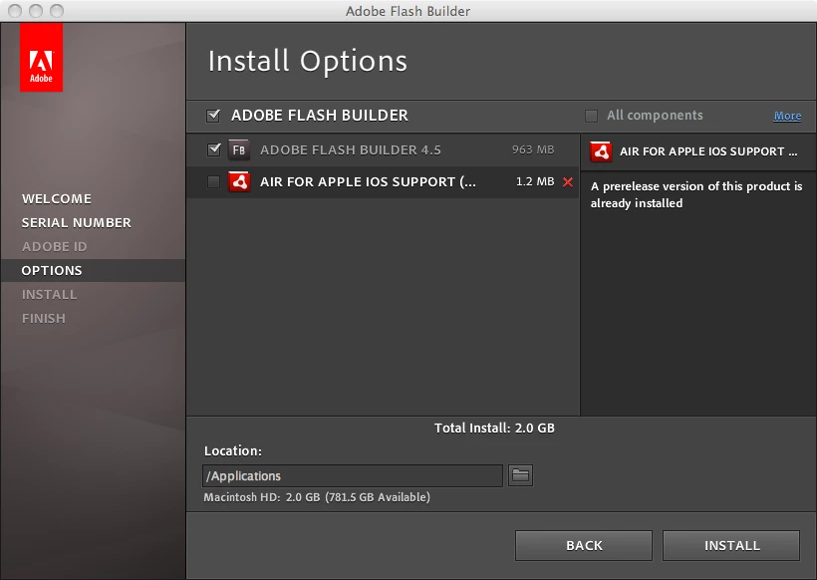
Task: Click the AIR icon in the description panel header
Action: (x=601, y=151)
